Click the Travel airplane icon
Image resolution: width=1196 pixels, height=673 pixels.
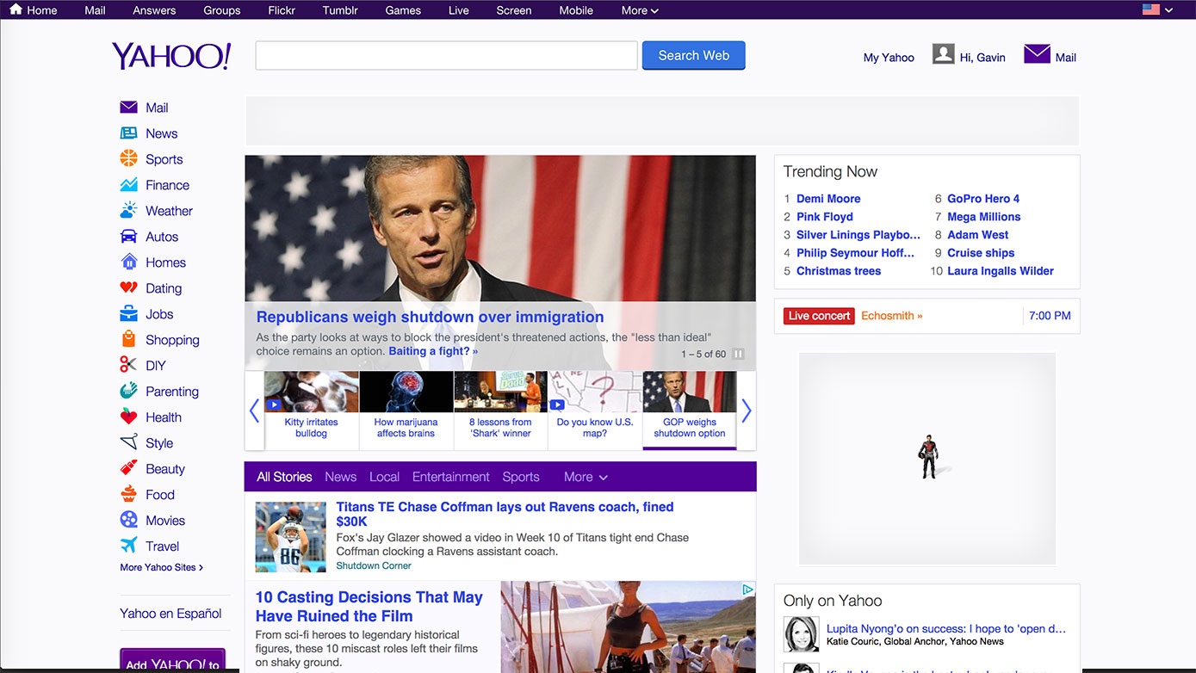[x=128, y=546]
